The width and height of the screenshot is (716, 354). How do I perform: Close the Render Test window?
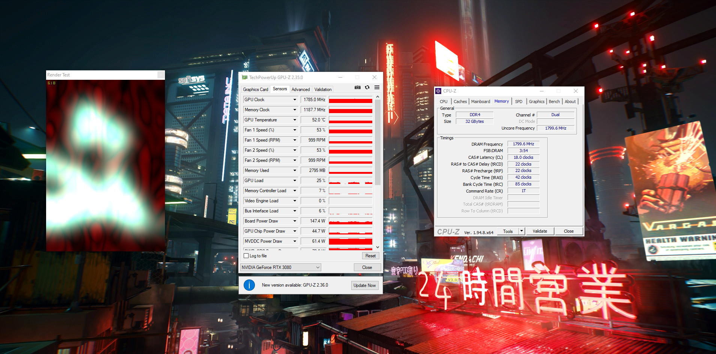[x=161, y=75]
